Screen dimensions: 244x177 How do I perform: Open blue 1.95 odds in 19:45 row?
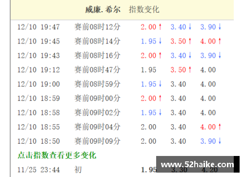[148, 41]
